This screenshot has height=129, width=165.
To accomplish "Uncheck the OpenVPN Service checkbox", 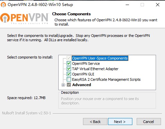I will tap(69, 64).
